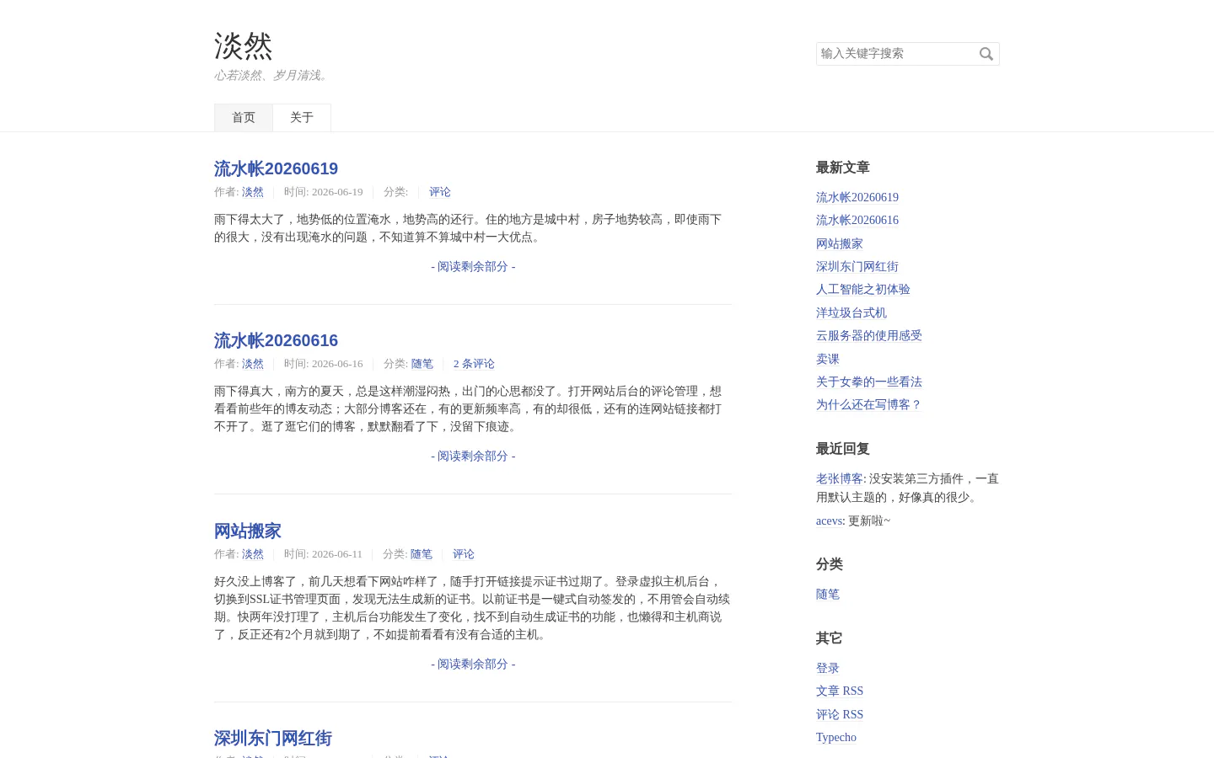The width and height of the screenshot is (1214, 758).
Task: Open recent reply by 老张博客
Action: click(x=840, y=479)
